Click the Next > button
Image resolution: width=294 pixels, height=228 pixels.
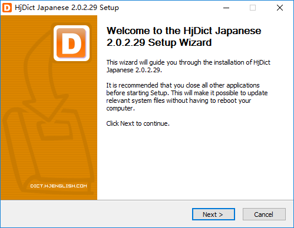coord(213,214)
